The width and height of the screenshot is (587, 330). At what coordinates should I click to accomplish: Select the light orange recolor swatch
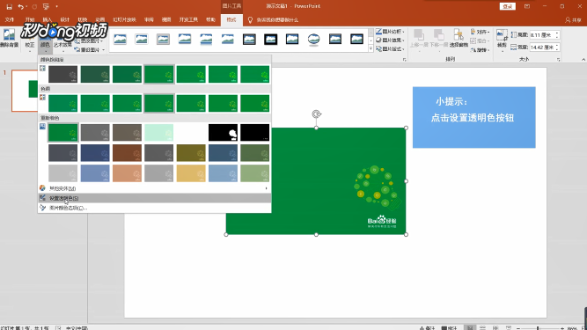coord(128,173)
